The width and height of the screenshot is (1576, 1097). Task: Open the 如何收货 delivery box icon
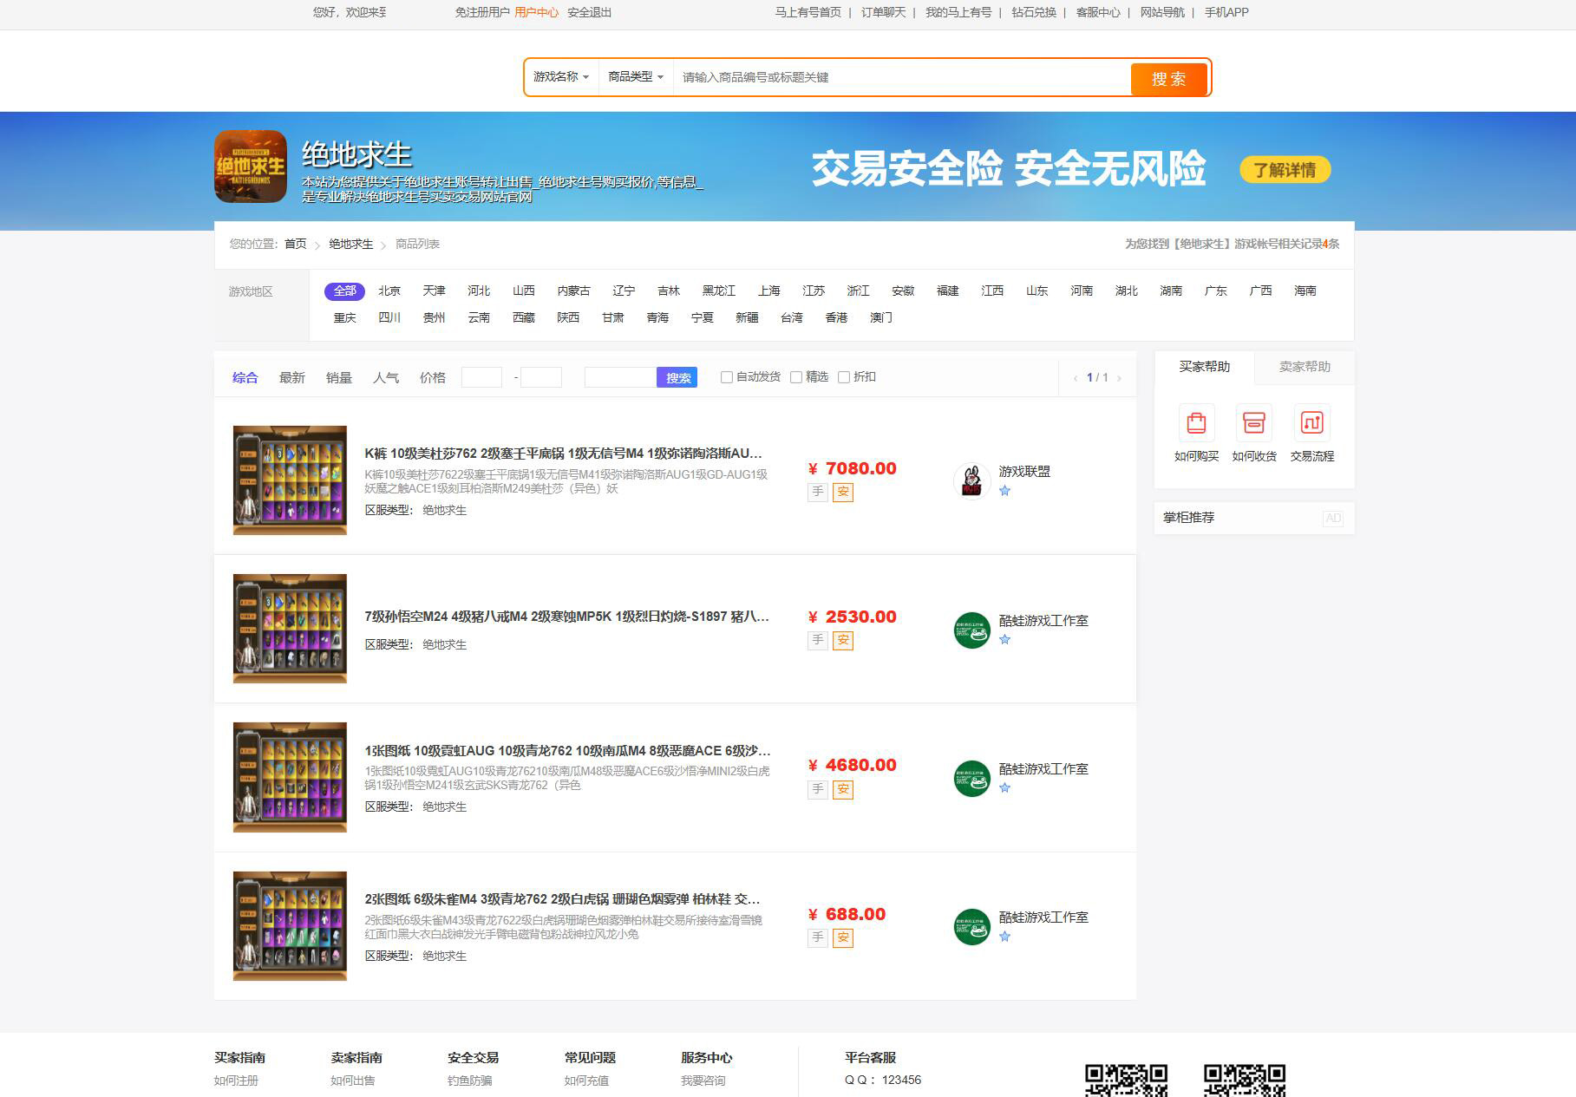coord(1254,424)
